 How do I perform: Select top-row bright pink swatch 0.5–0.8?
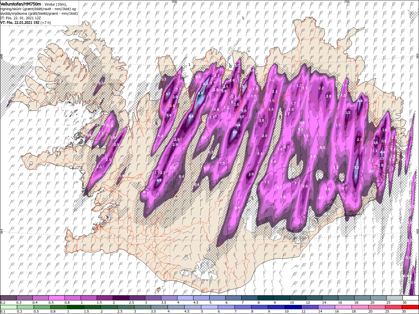pos(56,298)
